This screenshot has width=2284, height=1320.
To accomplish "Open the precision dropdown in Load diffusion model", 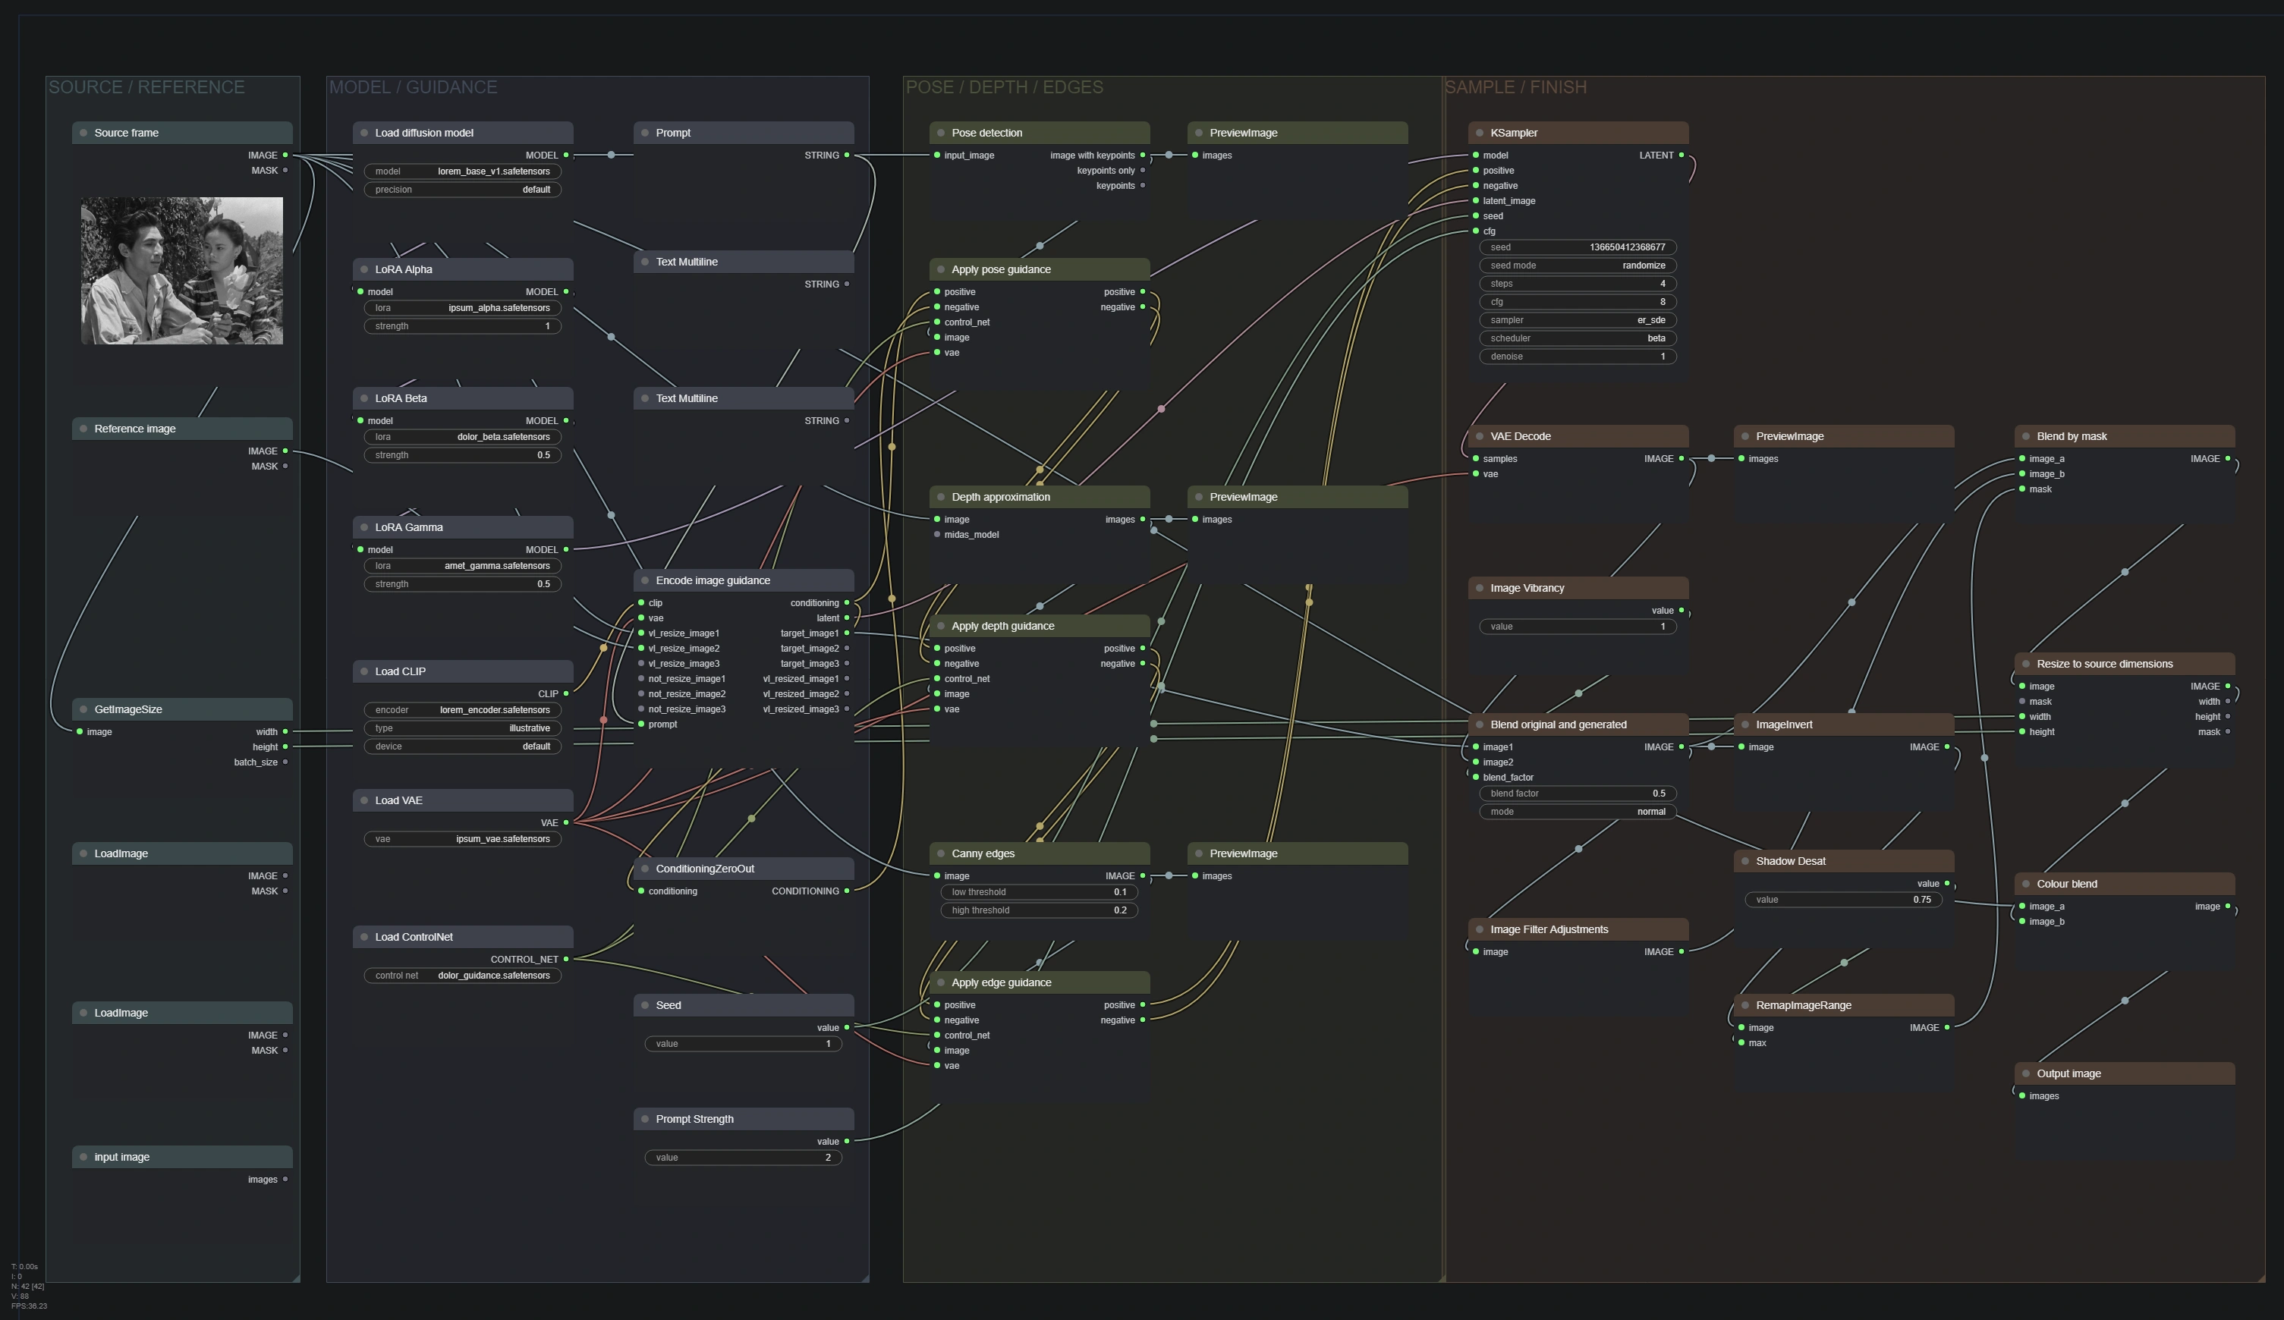I will 462,190.
